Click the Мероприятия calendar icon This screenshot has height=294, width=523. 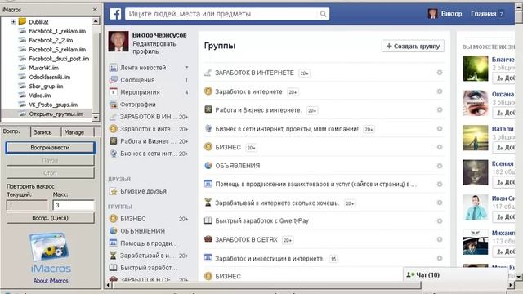click(x=114, y=92)
